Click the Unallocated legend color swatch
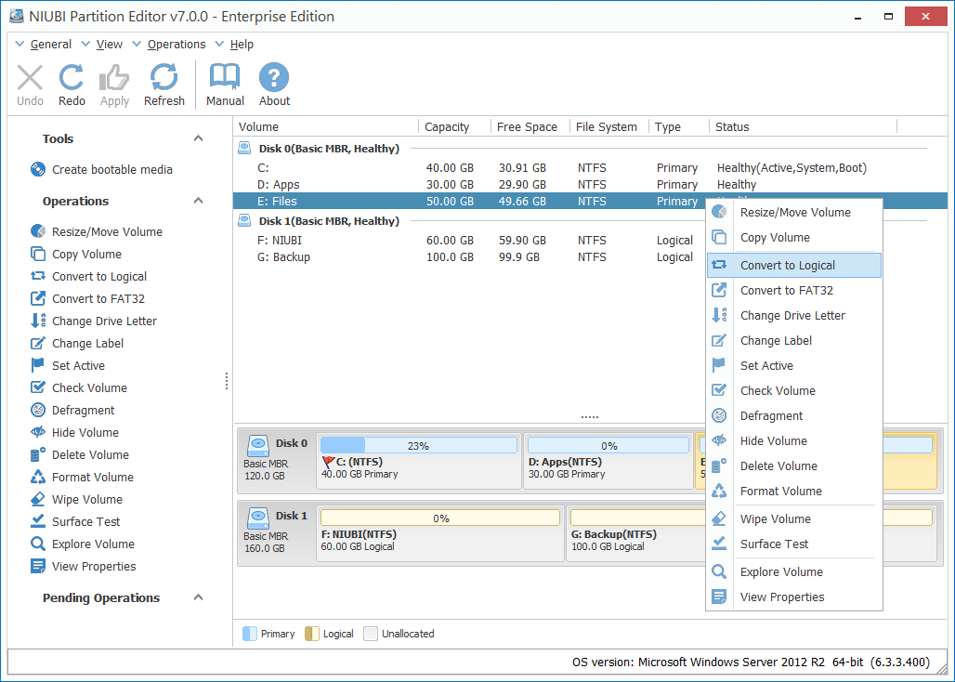The image size is (955, 682). click(x=371, y=634)
